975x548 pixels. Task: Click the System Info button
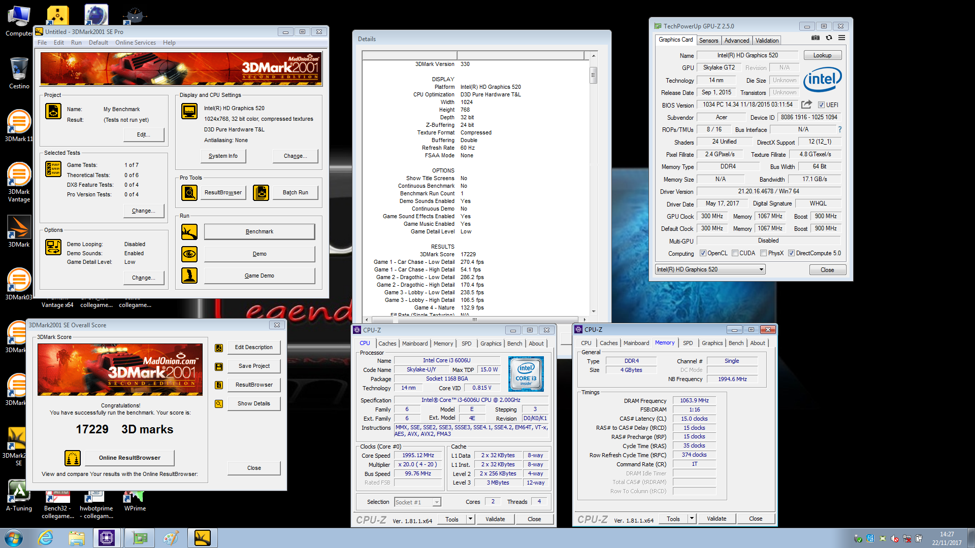click(223, 156)
